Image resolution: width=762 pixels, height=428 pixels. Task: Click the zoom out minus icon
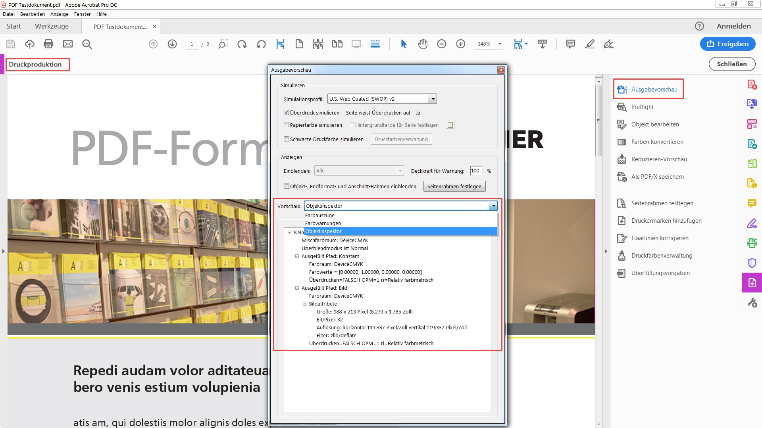coord(441,44)
